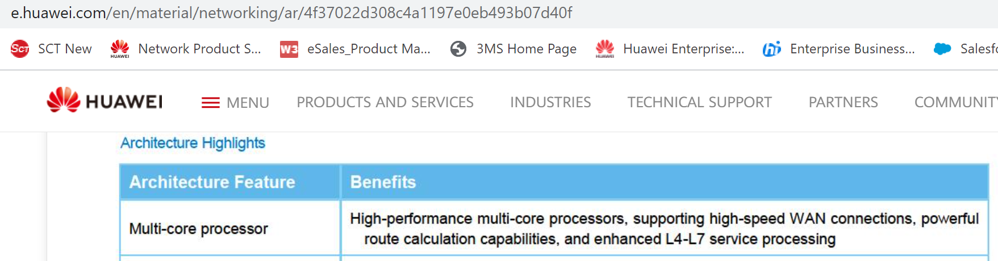Open the PARTNERS navigation item
This screenshot has width=998, height=261.
pos(844,102)
